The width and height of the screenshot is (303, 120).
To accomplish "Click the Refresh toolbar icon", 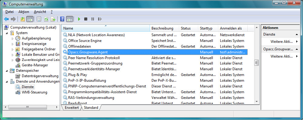I will click(x=46, y=19).
